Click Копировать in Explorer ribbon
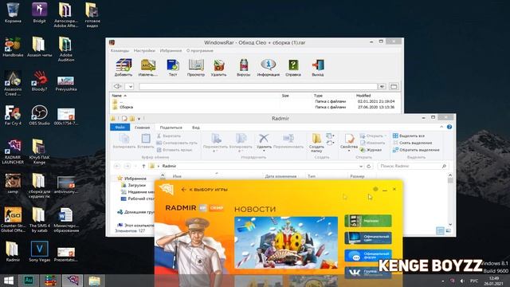The height and width of the screenshot is (287, 510). point(124,141)
